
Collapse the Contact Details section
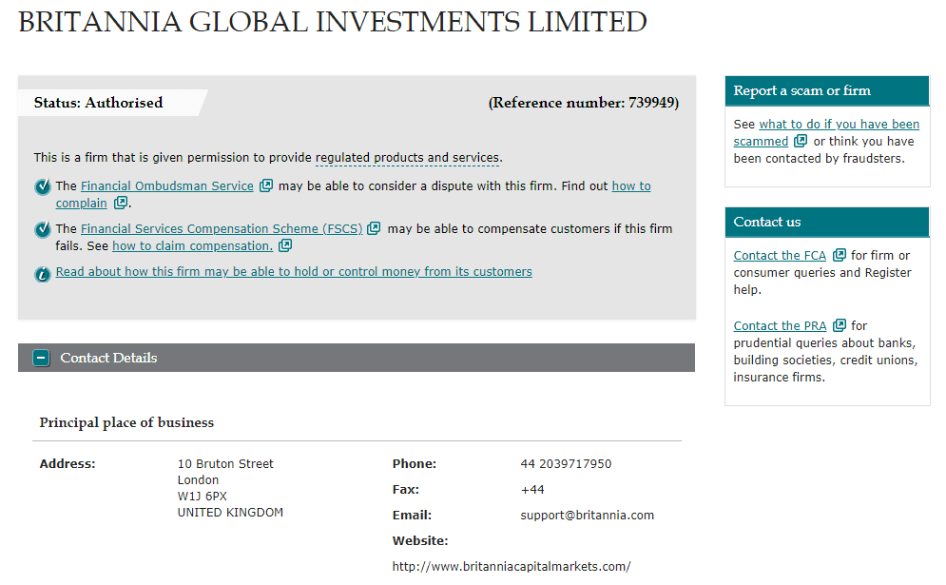[41, 358]
